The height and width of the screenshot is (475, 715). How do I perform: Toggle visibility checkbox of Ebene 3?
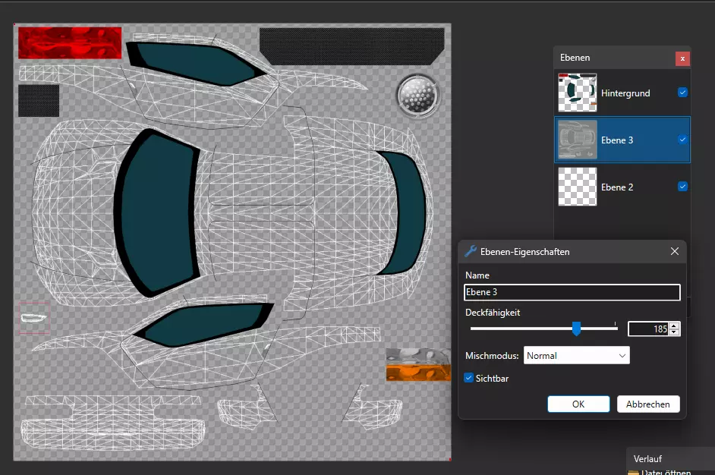[x=682, y=140]
